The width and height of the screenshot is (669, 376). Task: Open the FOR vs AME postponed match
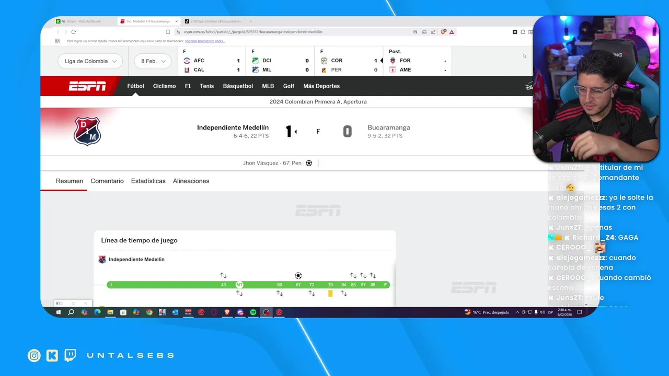418,61
